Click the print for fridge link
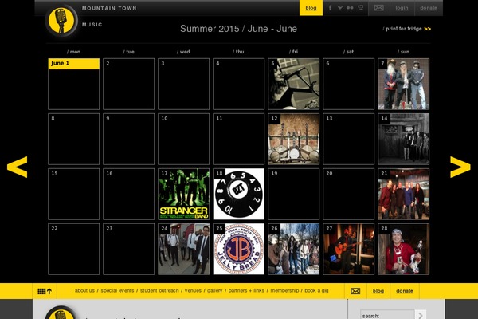Image resolution: width=478 pixels, height=319 pixels. tap(408, 29)
